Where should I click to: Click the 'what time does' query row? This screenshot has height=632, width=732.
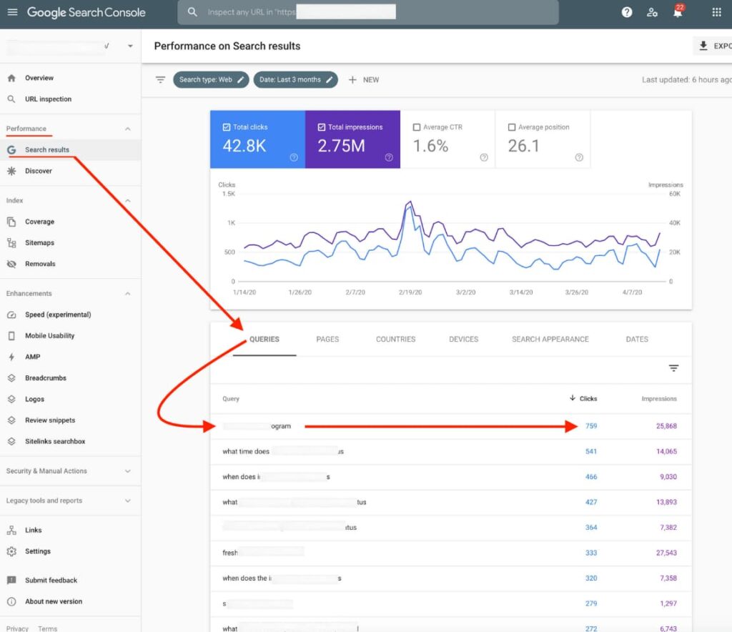pos(451,451)
